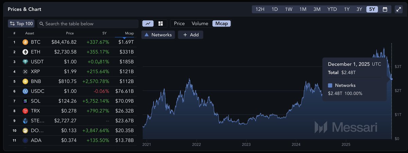This screenshot has width=408, height=153.
Task: Click the Add series button
Action: click(190, 35)
